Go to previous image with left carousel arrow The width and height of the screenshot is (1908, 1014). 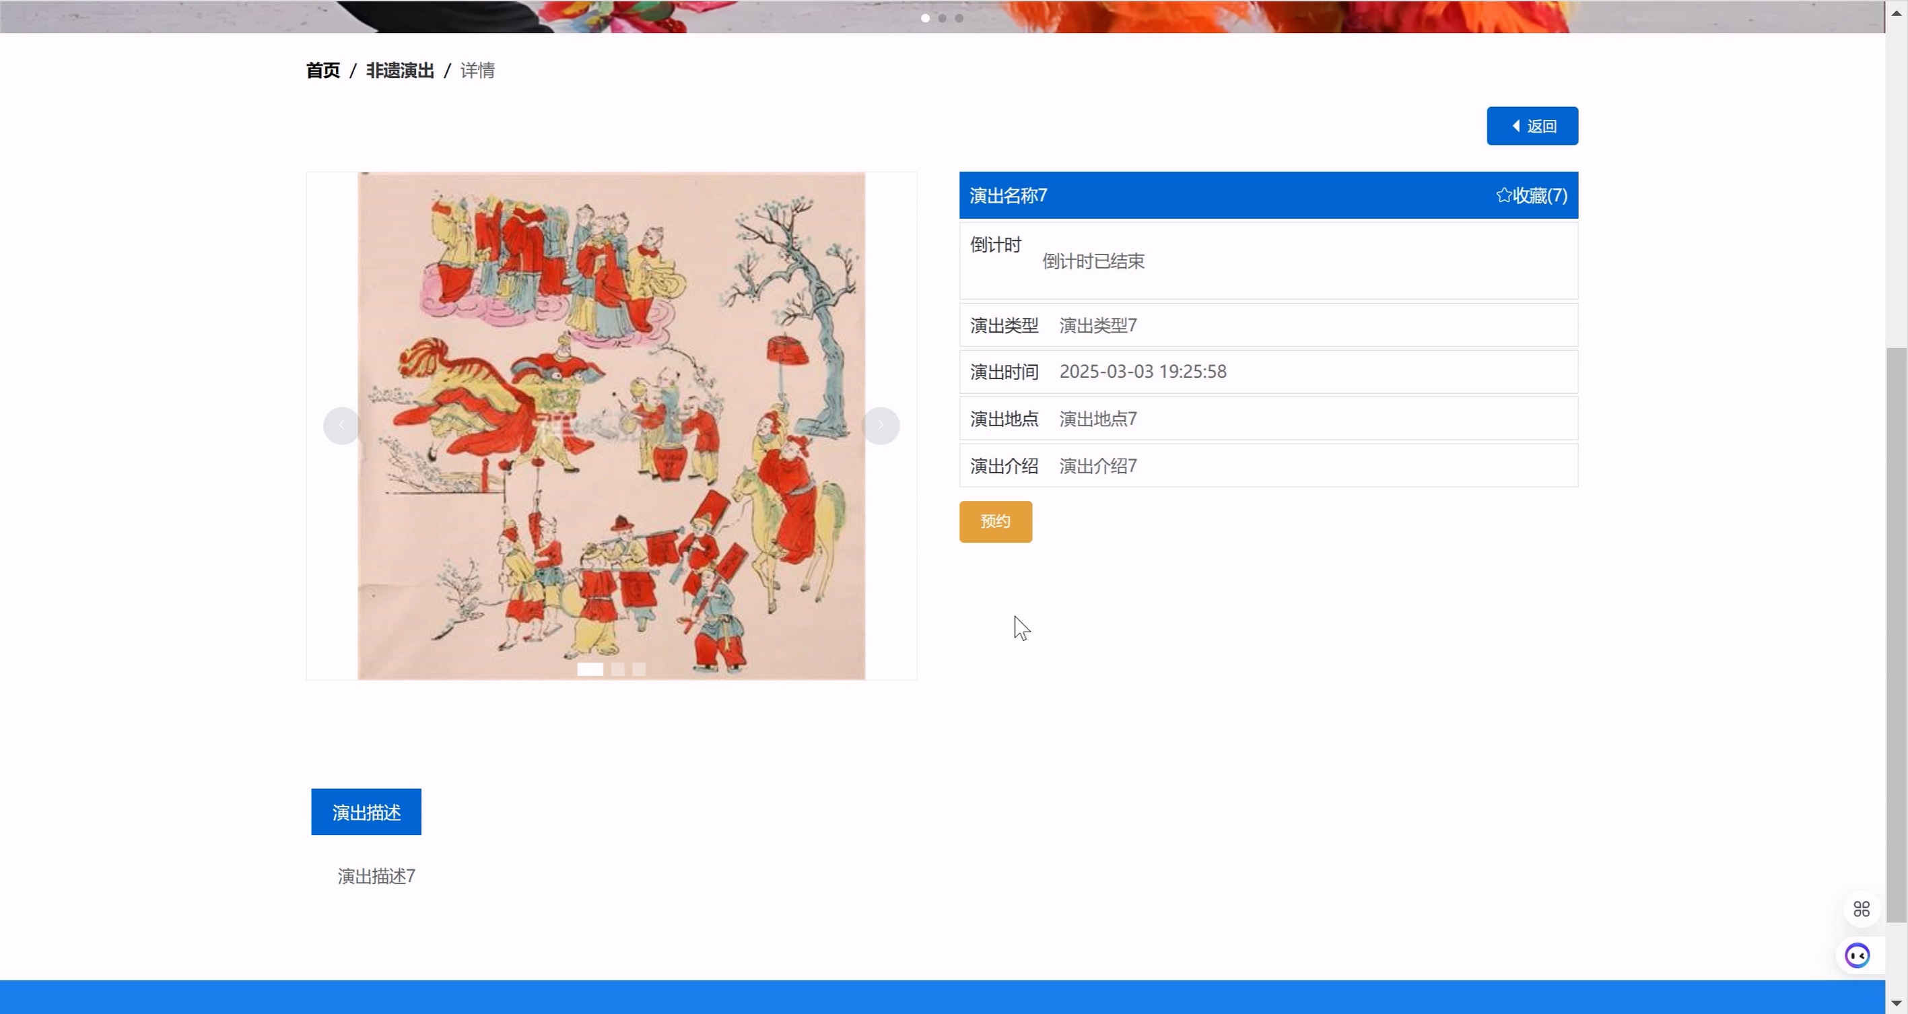pyautogui.click(x=341, y=426)
